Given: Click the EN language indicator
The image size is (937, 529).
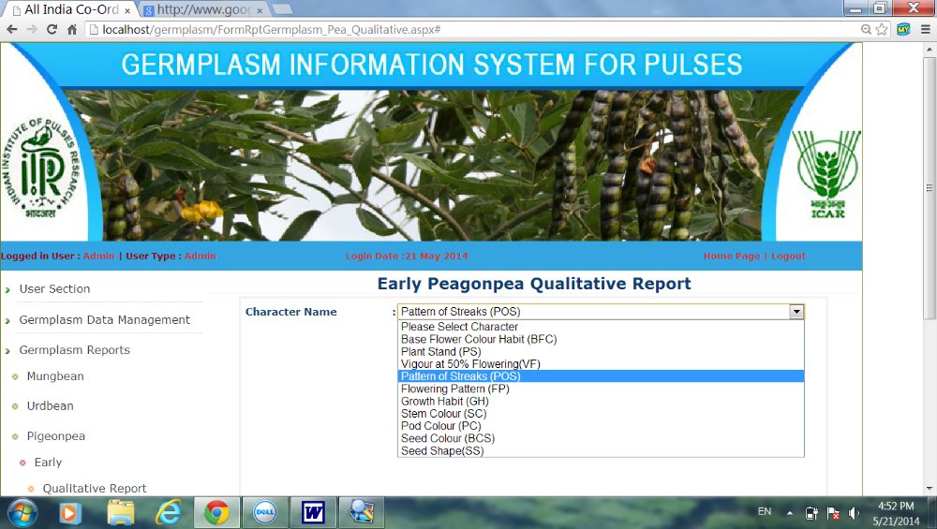Looking at the screenshot, I should pos(765,511).
